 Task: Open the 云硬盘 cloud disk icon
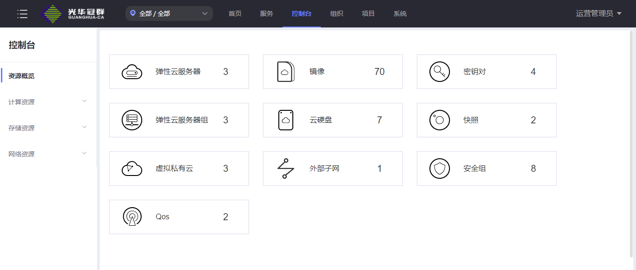[x=286, y=120]
